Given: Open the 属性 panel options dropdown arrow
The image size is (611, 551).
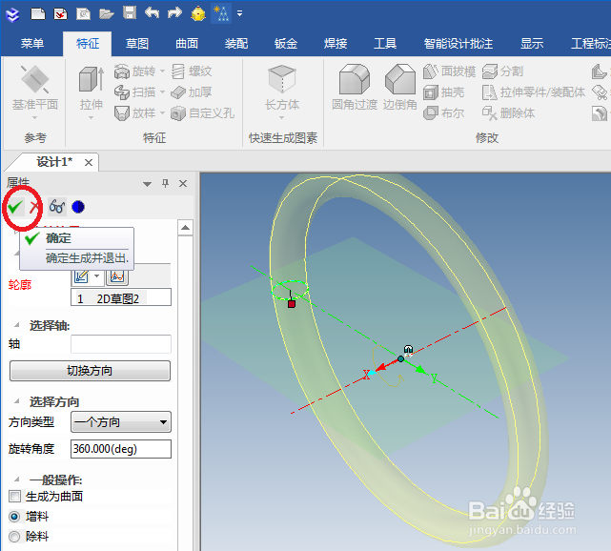Looking at the screenshot, I should click(147, 184).
